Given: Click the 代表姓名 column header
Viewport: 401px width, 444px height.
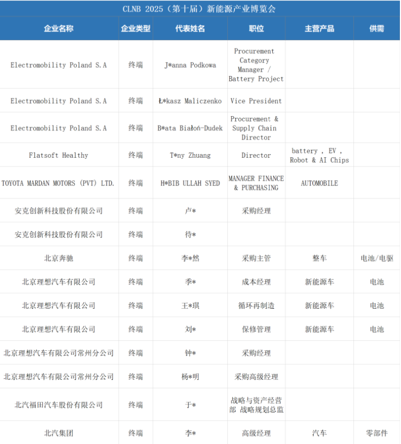Looking at the screenshot, I should tap(190, 28).
